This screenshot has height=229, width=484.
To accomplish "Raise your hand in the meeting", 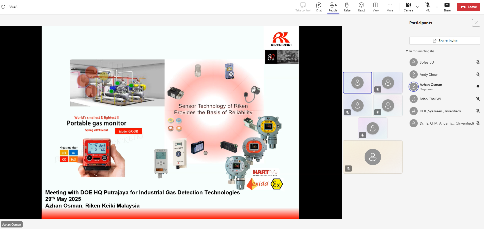I will coord(347,7).
